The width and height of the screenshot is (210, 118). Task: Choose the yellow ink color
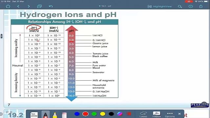(x=103, y=114)
